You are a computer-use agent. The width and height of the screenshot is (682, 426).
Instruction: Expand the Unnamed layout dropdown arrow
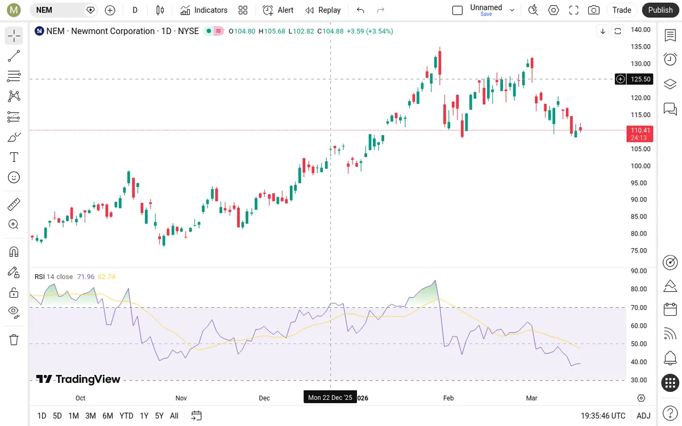click(512, 10)
